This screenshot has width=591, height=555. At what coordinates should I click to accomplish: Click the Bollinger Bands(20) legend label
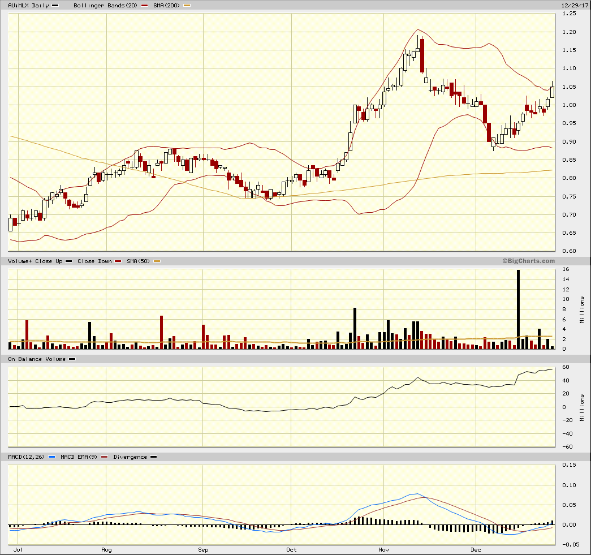tap(106, 5)
